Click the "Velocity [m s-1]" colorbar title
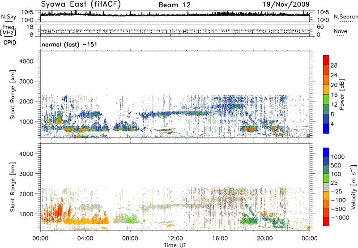The image size is (358, 248). tap(354, 187)
